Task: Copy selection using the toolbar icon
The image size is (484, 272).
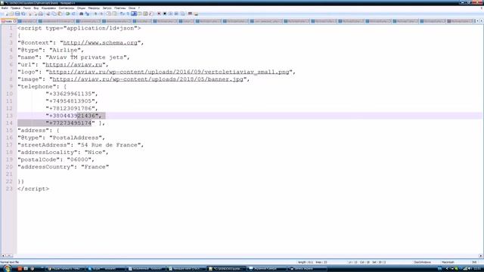Action: click(54, 14)
